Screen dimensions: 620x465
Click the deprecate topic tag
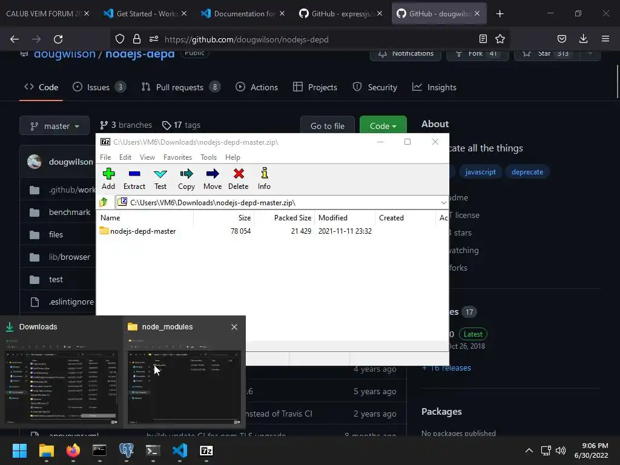(x=527, y=171)
